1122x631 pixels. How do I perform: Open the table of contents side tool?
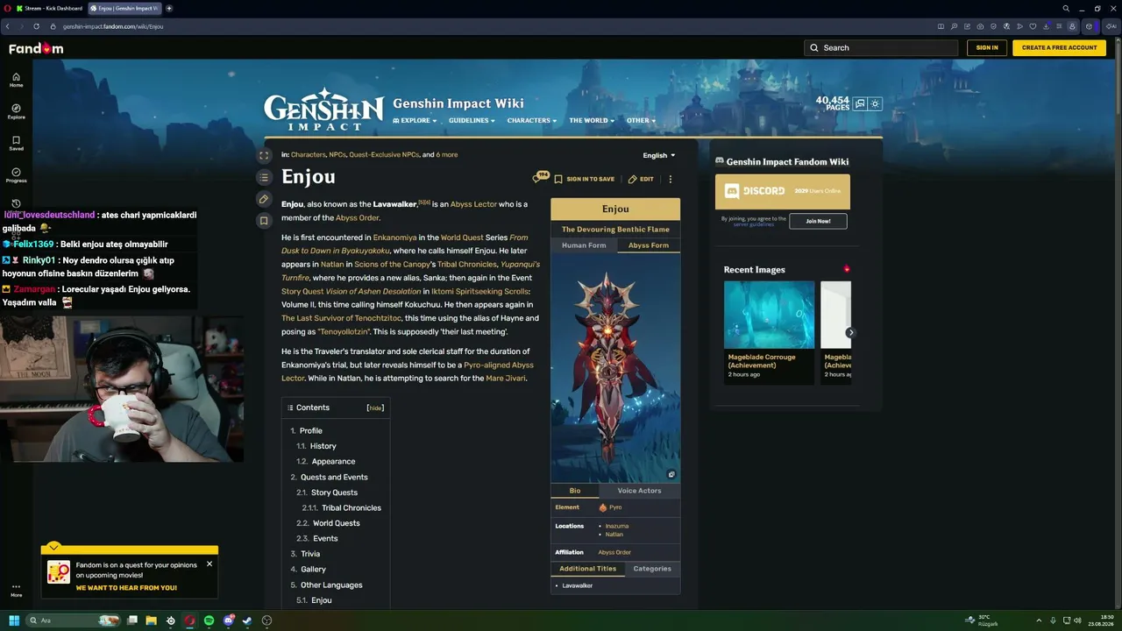[x=264, y=177]
